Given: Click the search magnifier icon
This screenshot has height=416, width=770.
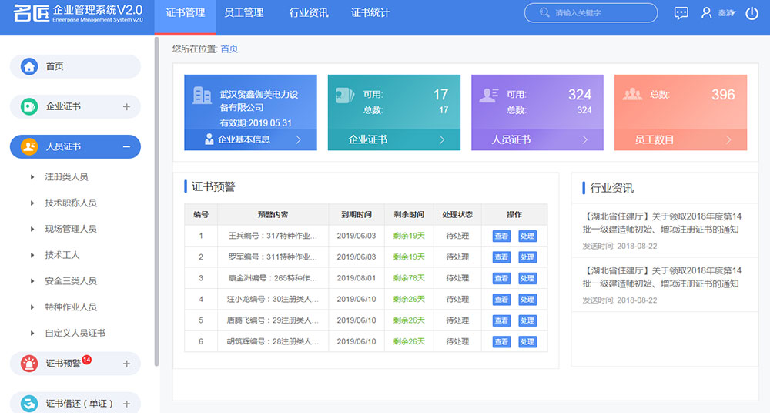Looking at the screenshot, I should coord(545,13).
